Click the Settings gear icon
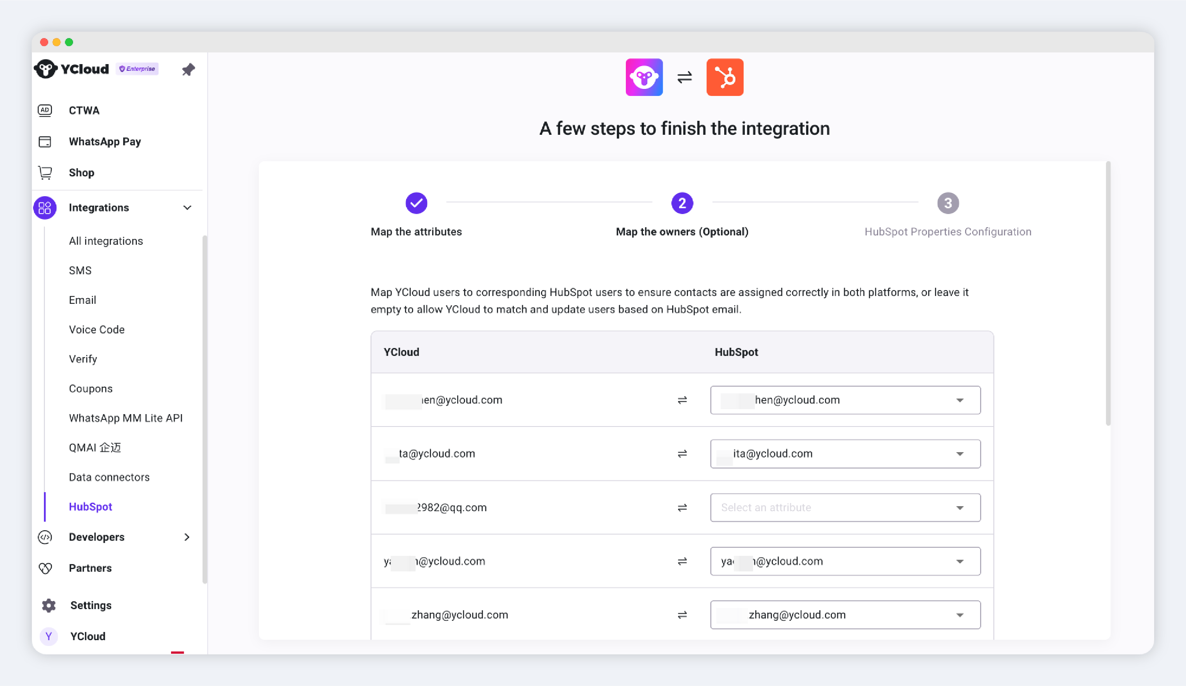1186x686 pixels. point(49,605)
